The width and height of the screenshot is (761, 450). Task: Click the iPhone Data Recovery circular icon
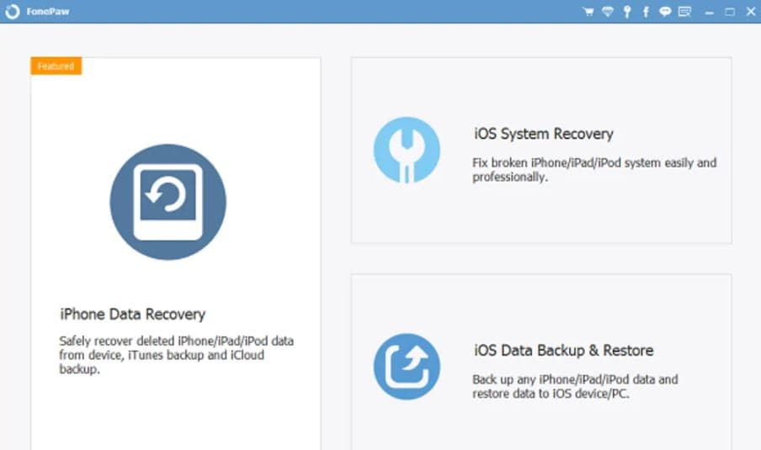[x=168, y=202]
